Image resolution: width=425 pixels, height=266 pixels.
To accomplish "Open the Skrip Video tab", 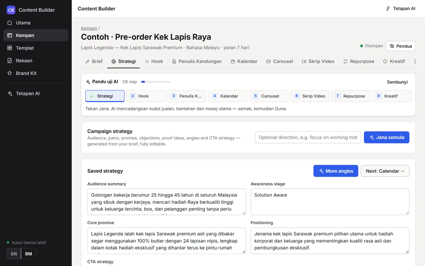I will [318, 61].
